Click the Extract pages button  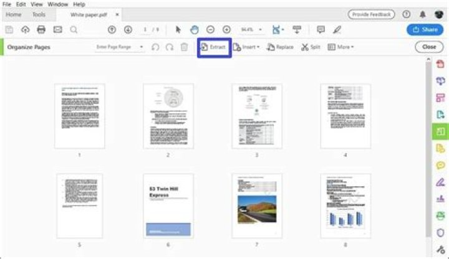pos(214,47)
